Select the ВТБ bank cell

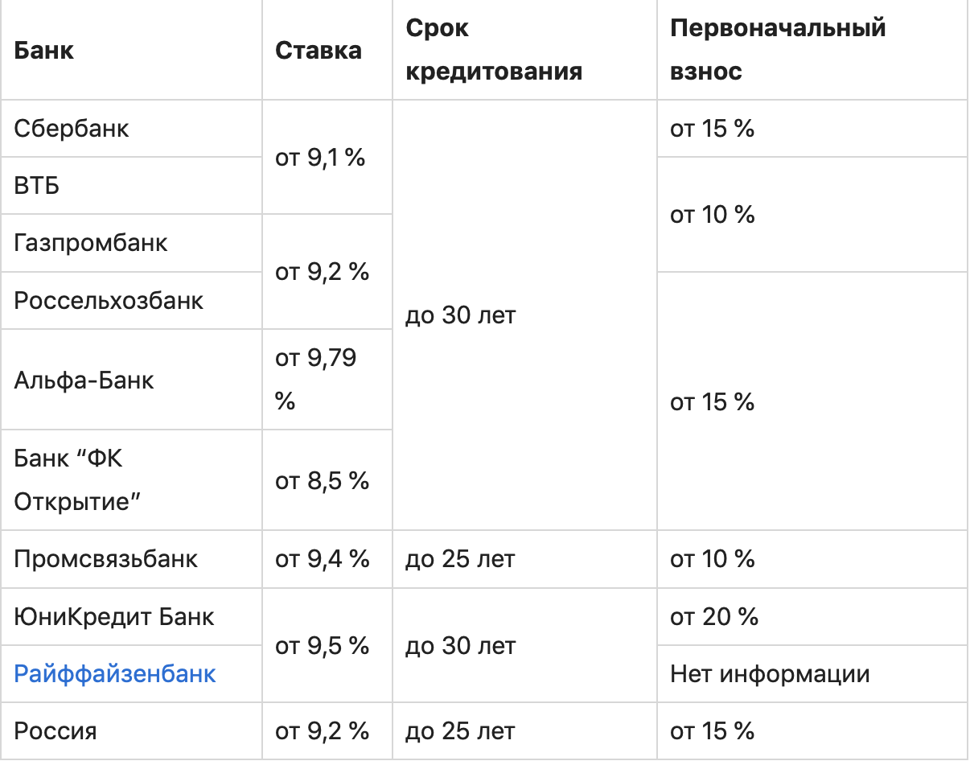[x=37, y=186]
